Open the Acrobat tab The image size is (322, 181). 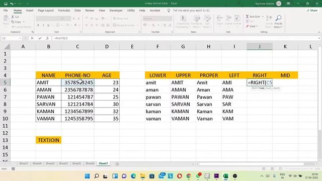[155, 10]
